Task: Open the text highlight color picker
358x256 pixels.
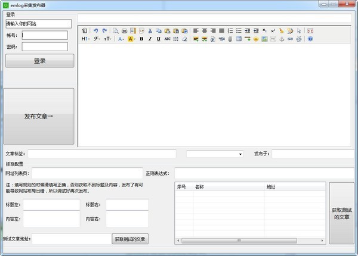Action: (131, 39)
